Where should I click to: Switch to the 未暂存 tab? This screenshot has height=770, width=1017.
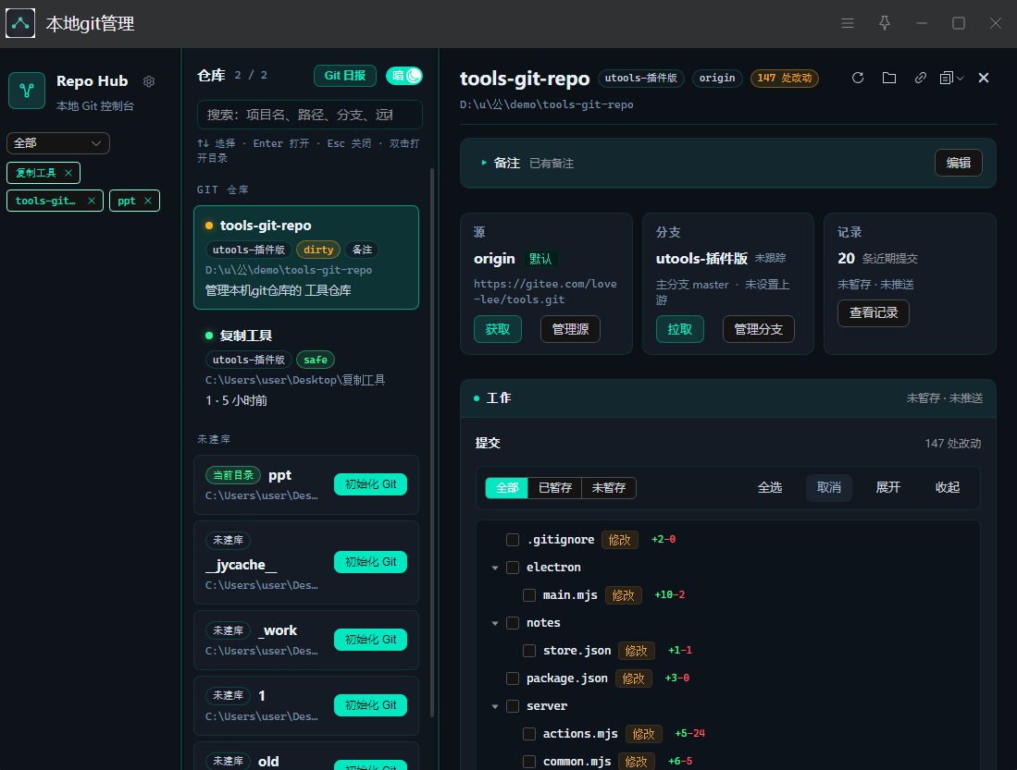[608, 487]
